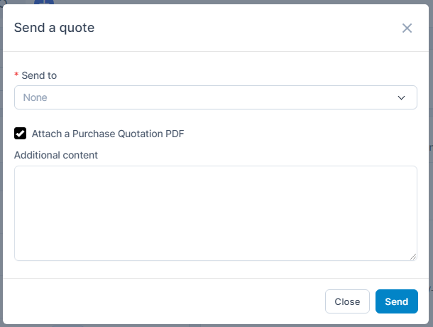Open the Send to dropdown

point(215,97)
